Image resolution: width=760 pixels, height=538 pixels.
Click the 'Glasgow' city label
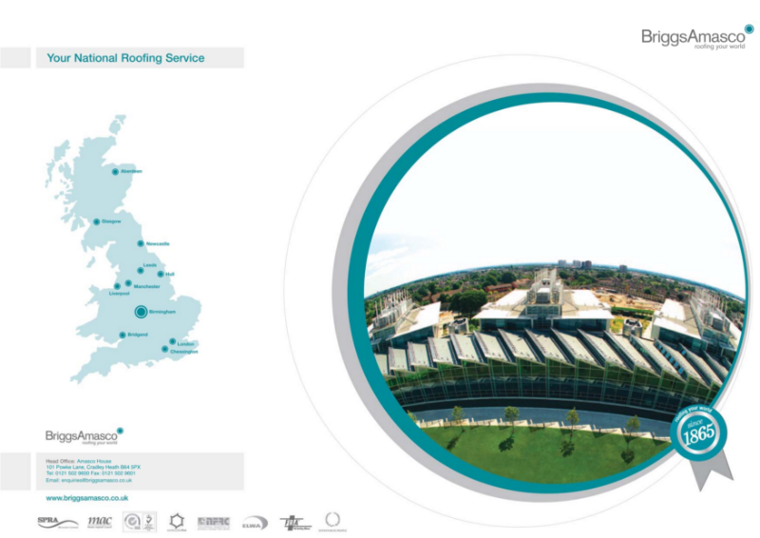tap(111, 221)
